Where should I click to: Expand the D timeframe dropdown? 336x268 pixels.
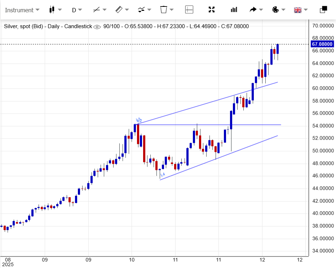(x=77, y=10)
